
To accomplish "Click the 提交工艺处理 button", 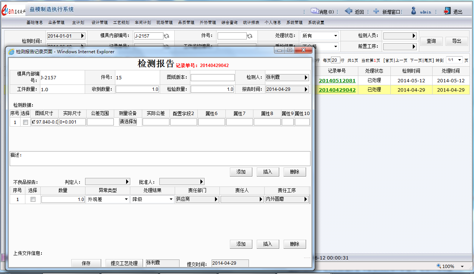I will point(124,263).
